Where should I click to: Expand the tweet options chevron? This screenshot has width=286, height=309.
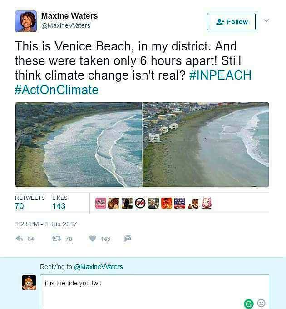[x=266, y=21]
